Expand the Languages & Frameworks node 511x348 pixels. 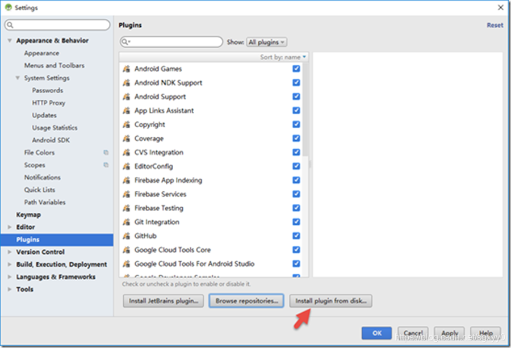pyautogui.click(x=10, y=277)
